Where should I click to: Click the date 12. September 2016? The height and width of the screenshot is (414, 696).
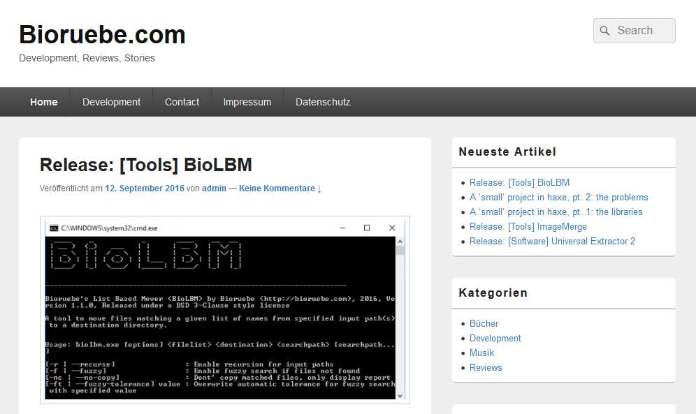(x=145, y=188)
